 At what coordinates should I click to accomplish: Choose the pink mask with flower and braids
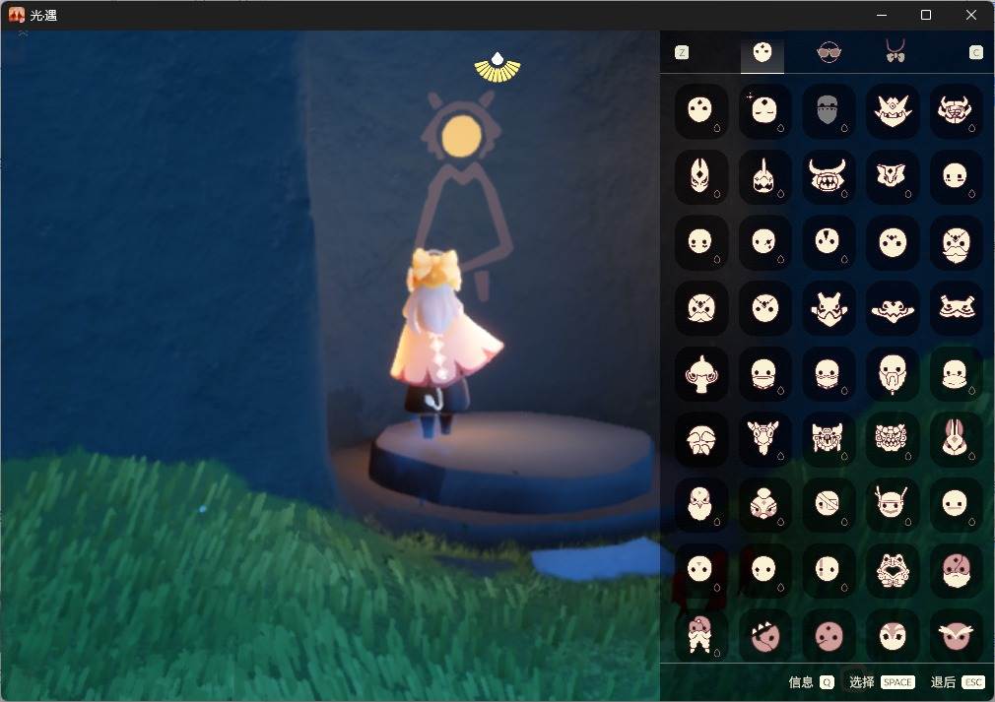700,636
